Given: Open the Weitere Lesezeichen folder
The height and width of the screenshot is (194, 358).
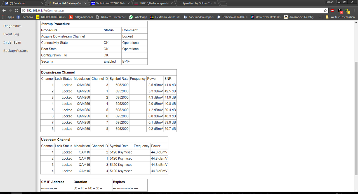Looking at the screenshot, I should point(340,17).
